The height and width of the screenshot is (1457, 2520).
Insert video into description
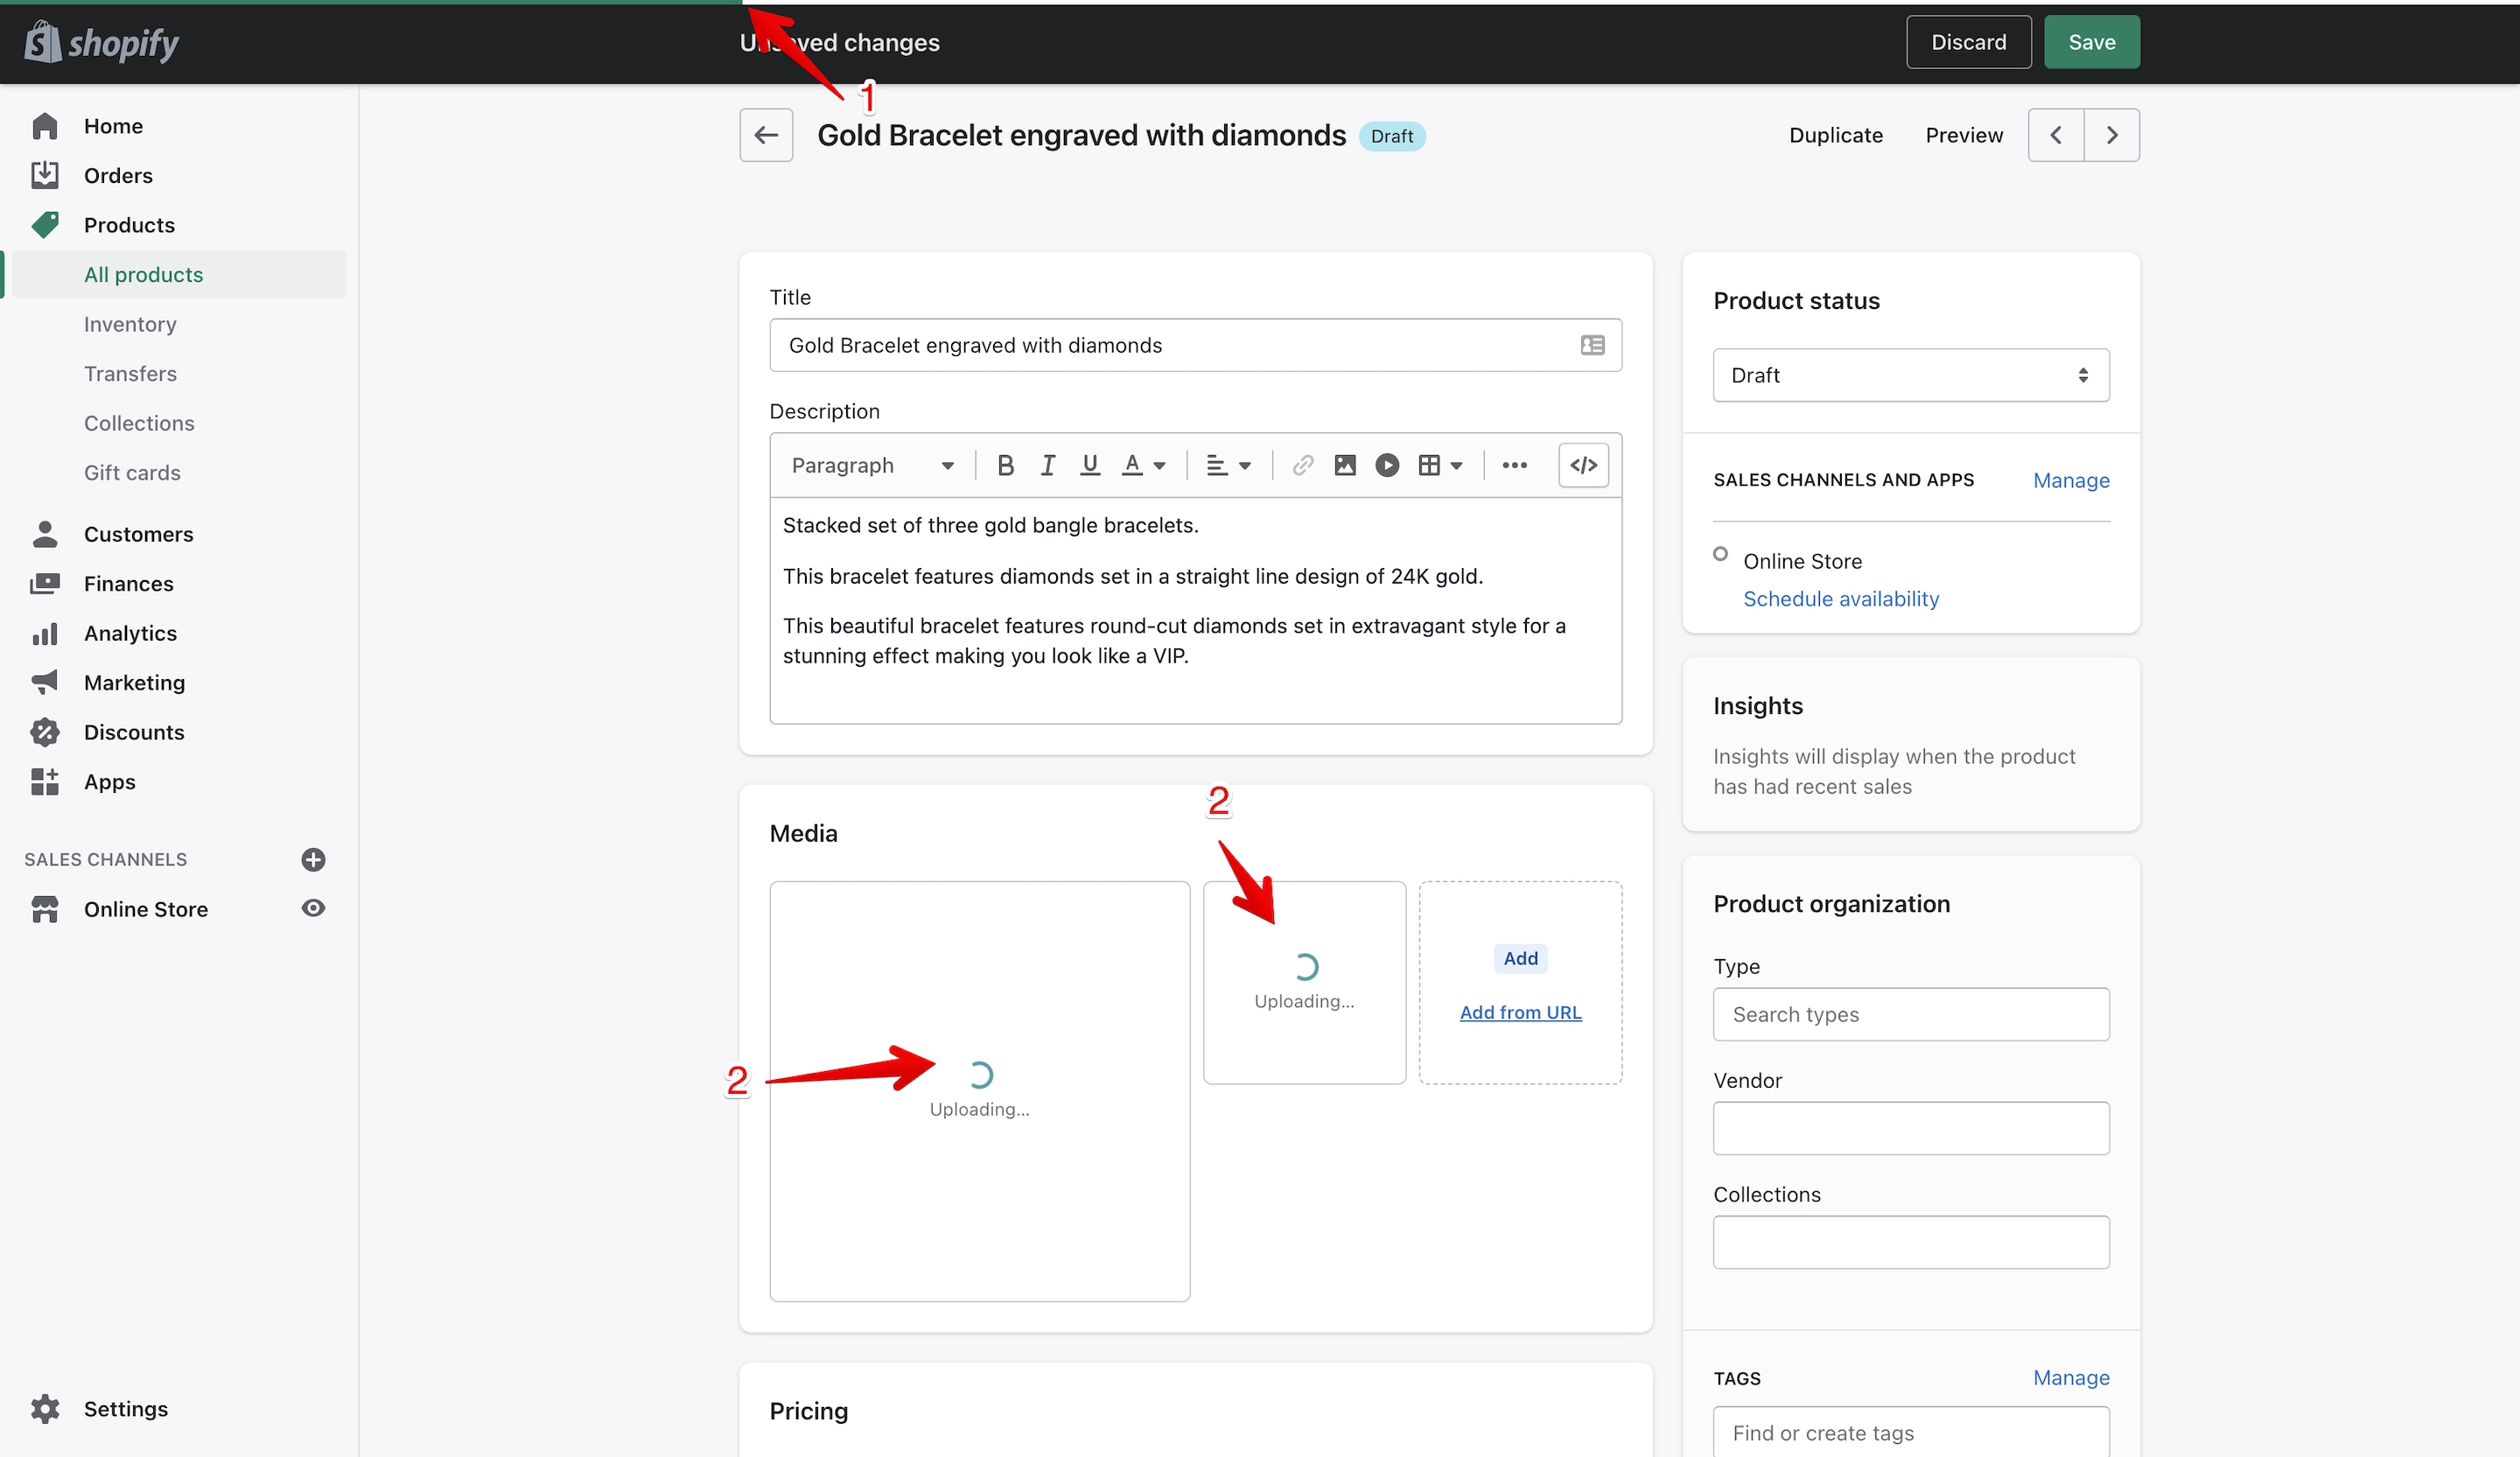[1387, 465]
